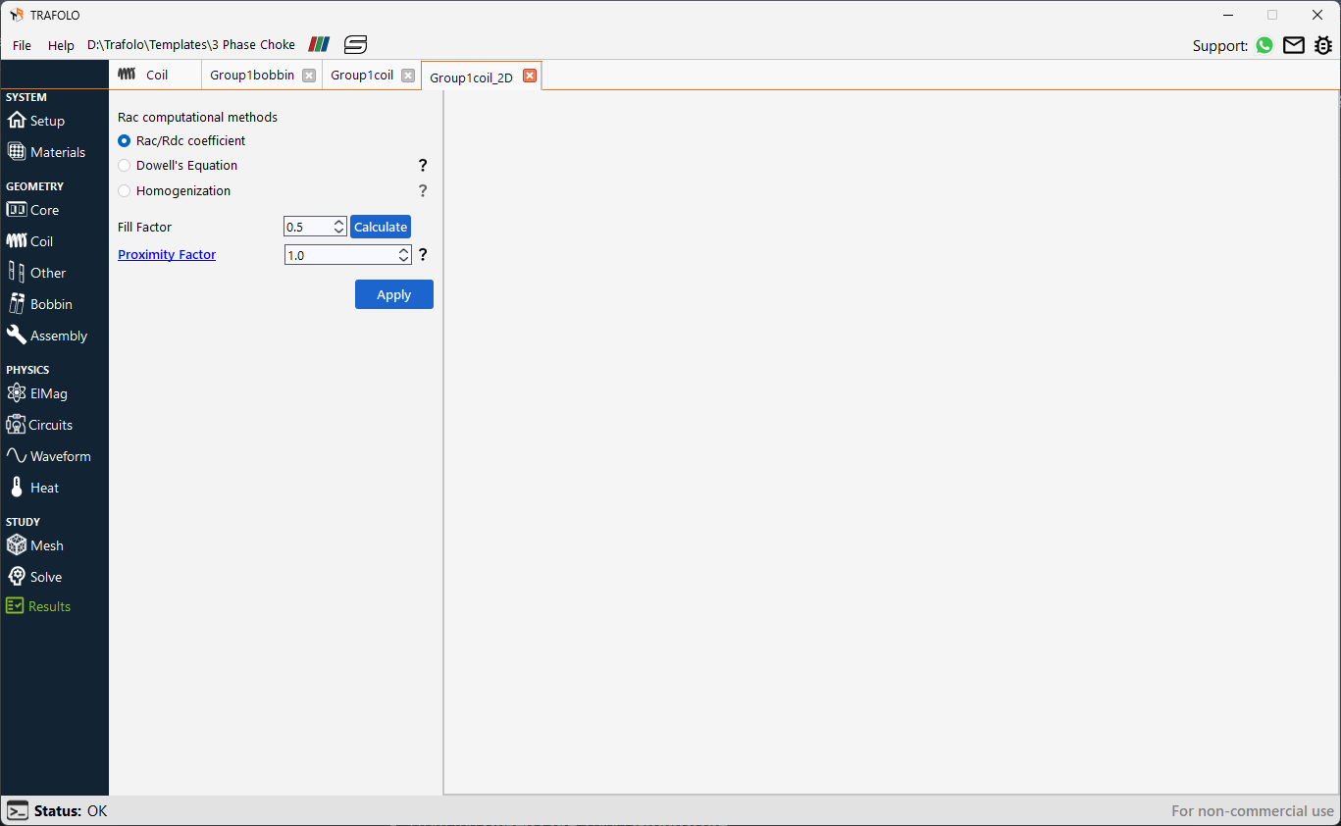Select Other geometry item
The height and width of the screenshot is (826, 1341).
pyautogui.click(x=36, y=273)
